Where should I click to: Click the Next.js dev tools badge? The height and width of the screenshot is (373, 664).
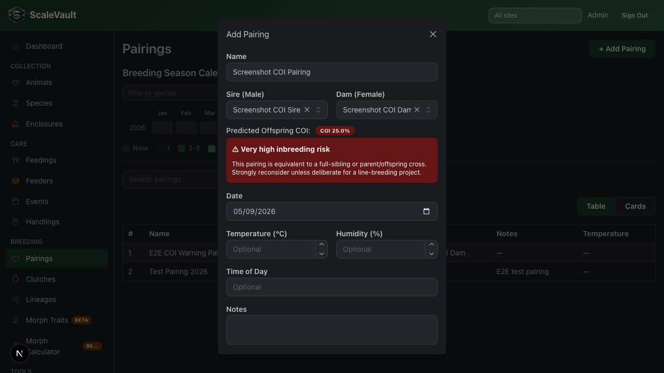[x=20, y=353]
